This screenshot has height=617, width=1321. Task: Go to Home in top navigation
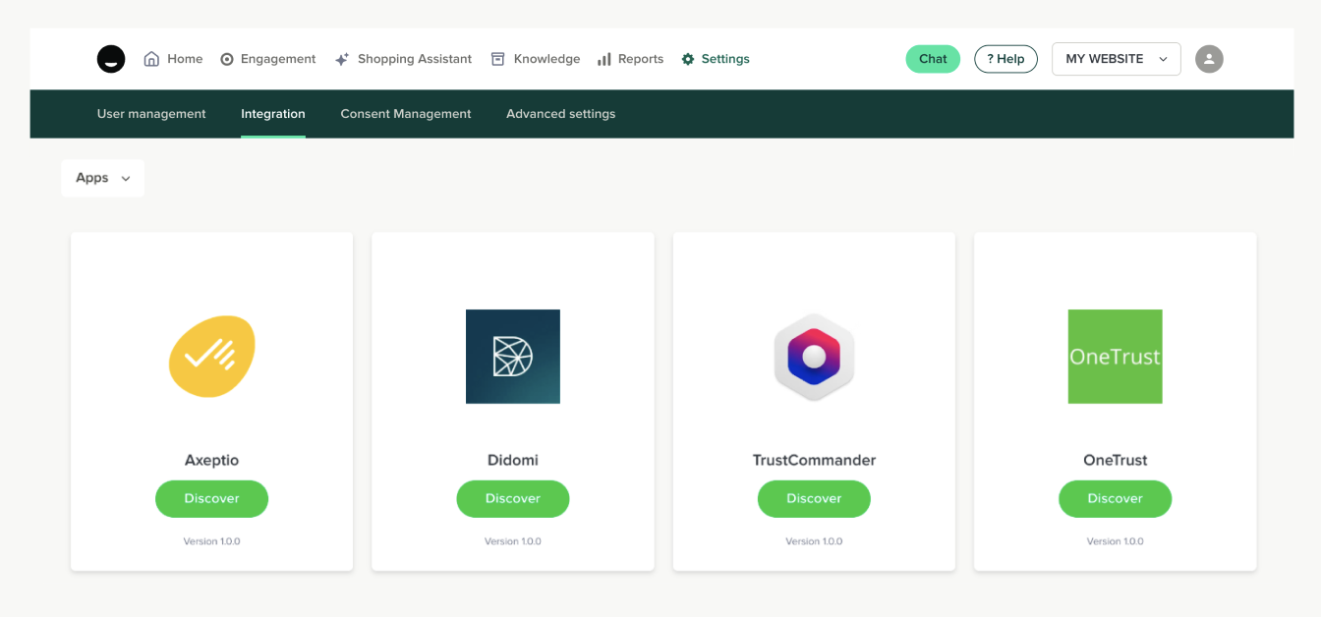[x=174, y=59]
